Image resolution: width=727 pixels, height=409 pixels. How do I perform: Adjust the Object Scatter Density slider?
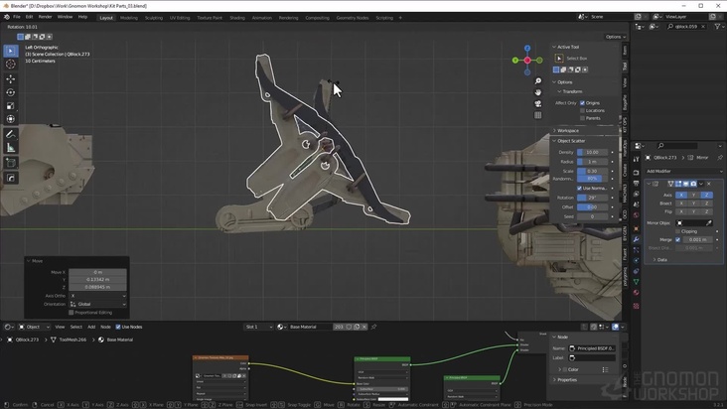[x=592, y=152]
